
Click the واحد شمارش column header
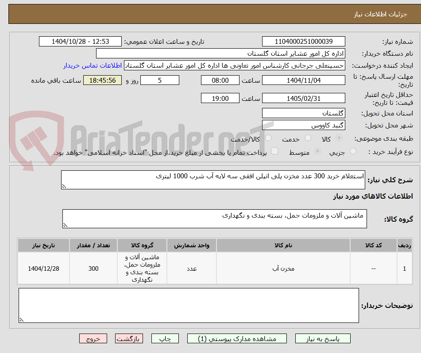coord(192,246)
